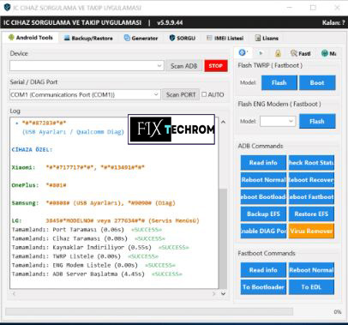Click the 0% progress label
The height and width of the screenshot is (325, 348).
point(338,312)
